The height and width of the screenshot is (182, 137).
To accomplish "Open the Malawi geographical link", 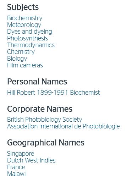I will click(x=16, y=174).
